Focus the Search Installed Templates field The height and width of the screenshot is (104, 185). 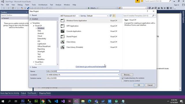(x=137, y=16)
